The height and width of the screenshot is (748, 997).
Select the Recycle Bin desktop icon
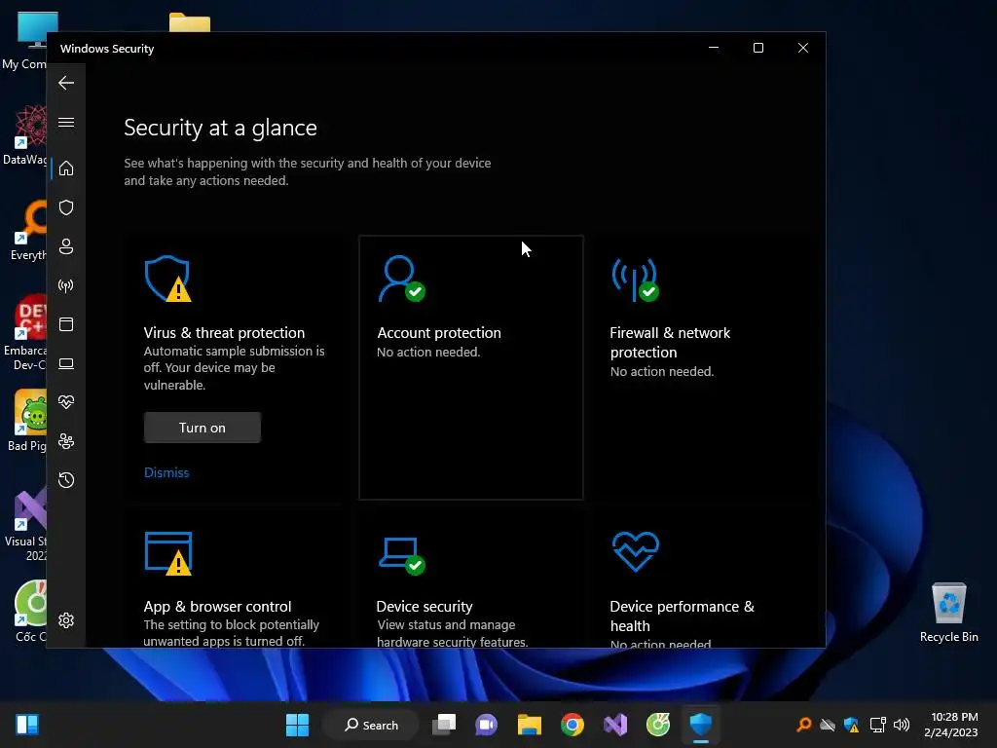[948, 612]
